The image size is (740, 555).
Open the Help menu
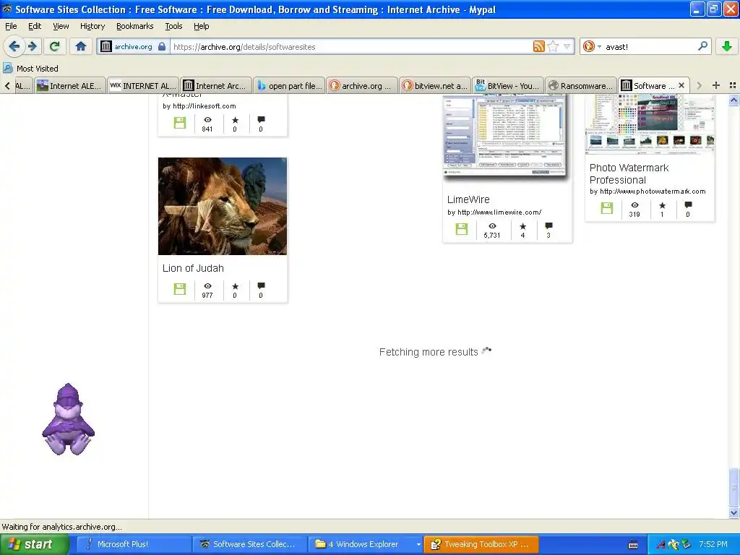click(201, 26)
